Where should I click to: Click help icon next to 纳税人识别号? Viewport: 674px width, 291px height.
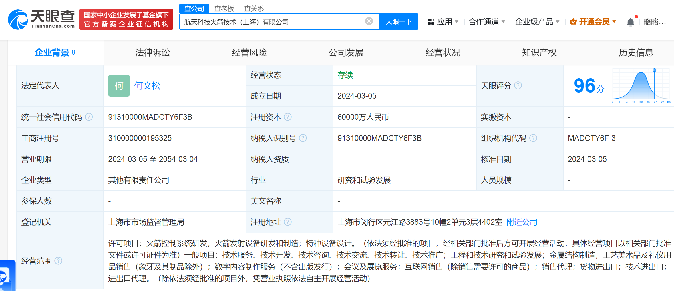click(303, 138)
